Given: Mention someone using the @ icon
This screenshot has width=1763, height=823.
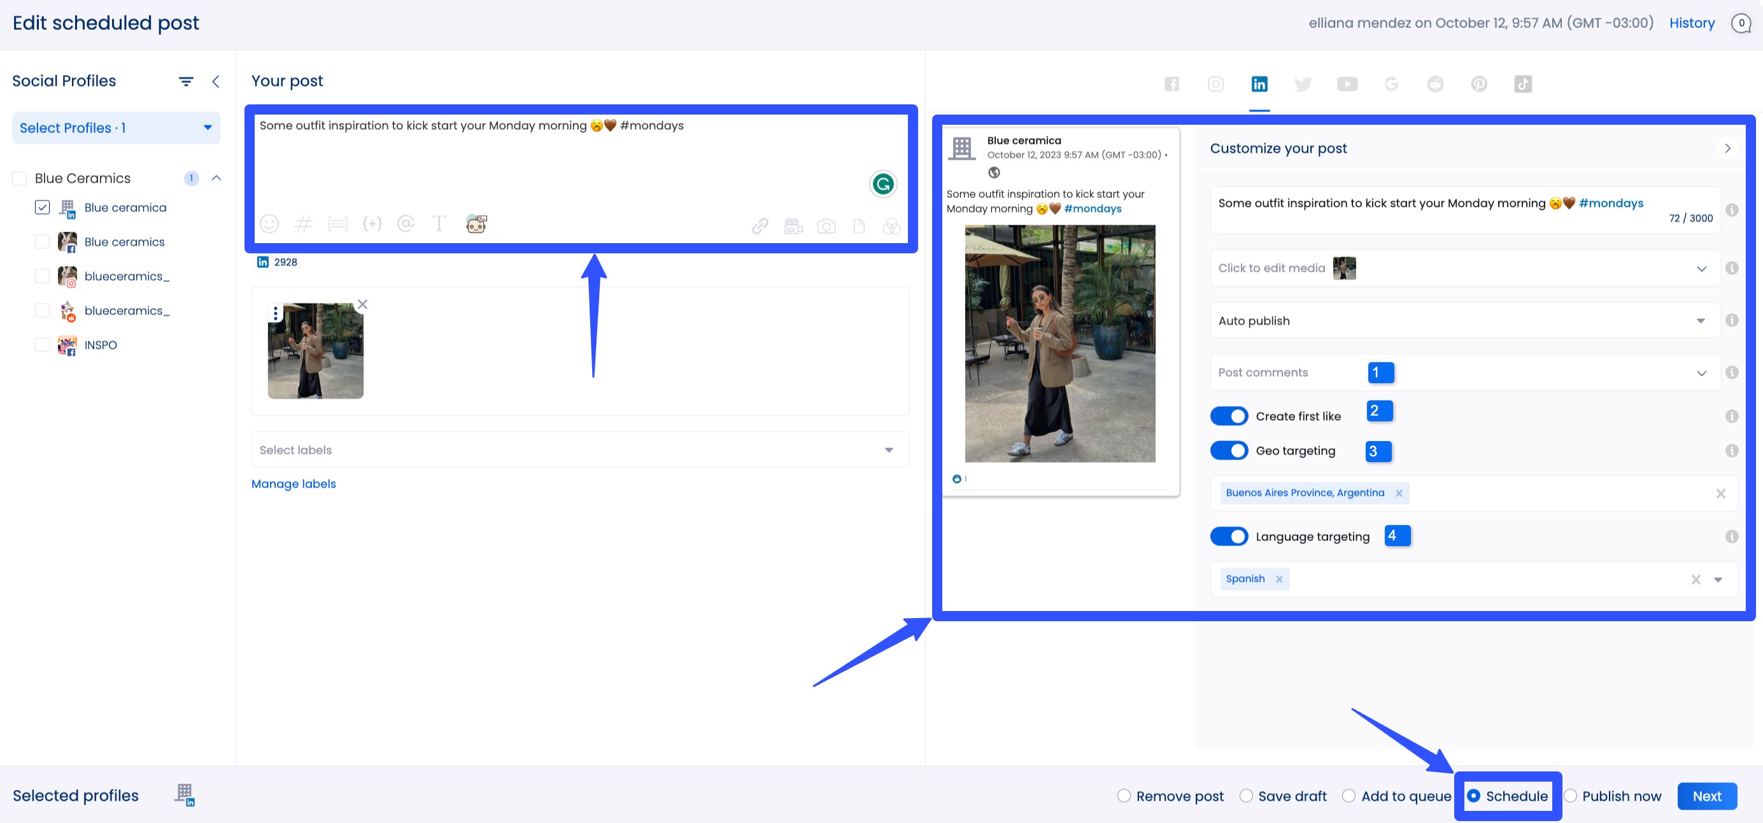Looking at the screenshot, I should pyautogui.click(x=406, y=223).
